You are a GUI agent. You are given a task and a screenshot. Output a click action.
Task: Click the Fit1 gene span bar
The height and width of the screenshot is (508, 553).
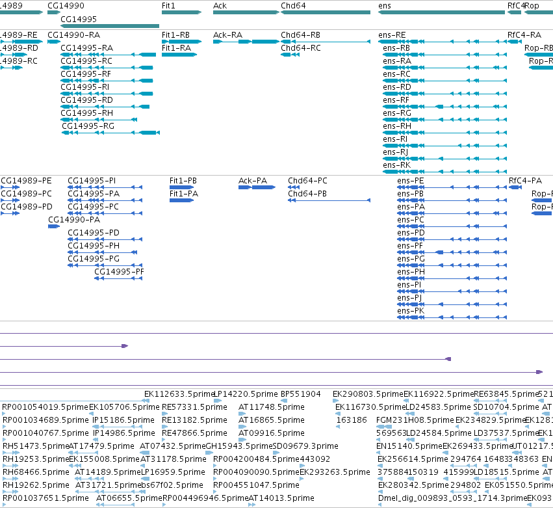(182, 12)
